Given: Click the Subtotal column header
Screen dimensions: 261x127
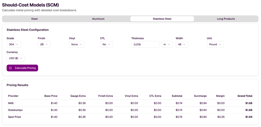Looking at the screenshot, I should (177, 96).
